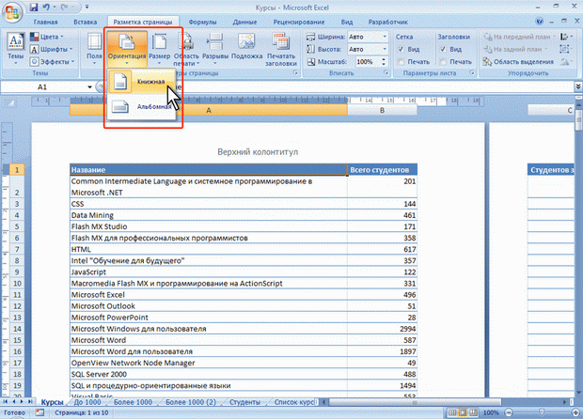Click the Подложка background button
583x419 pixels.
click(247, 46)
